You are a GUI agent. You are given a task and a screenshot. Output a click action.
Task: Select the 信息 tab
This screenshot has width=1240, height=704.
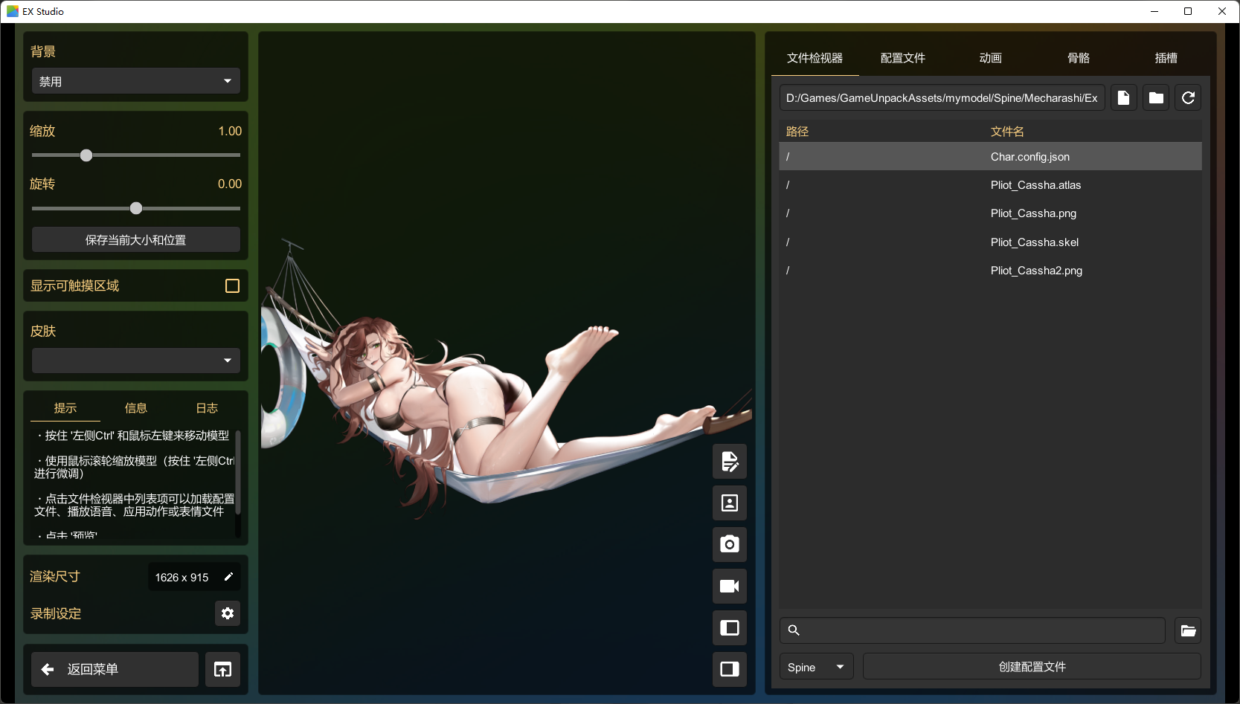[x=136, y=408]
